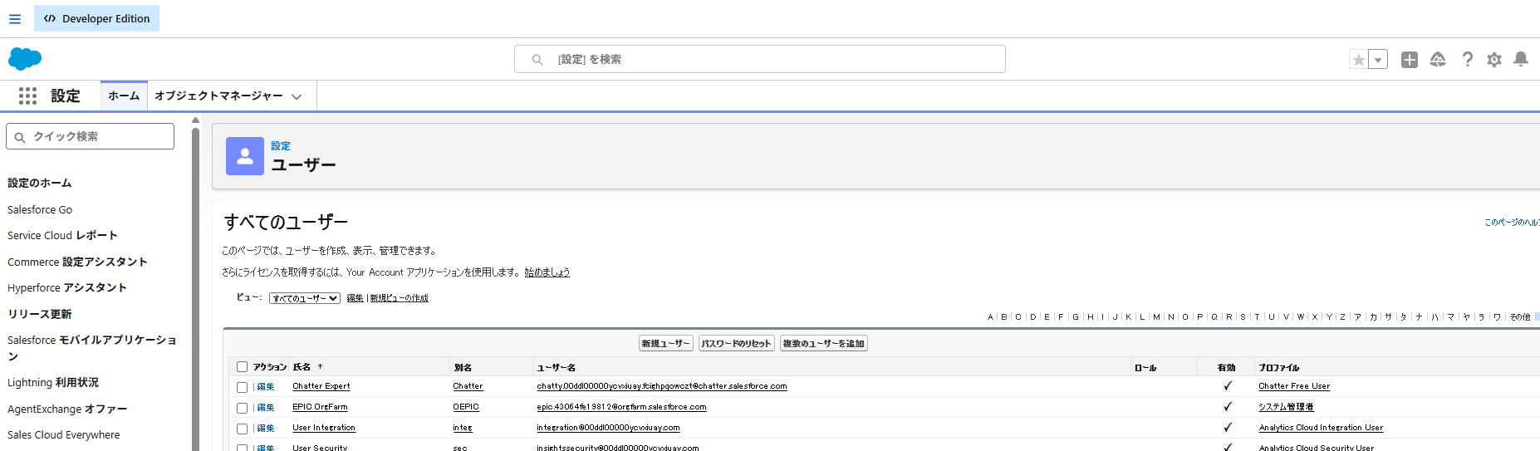The width and height of the screenshot is (1540, 451).
Task: Check the User Integration row checkbox
Action: (x=243, y=429)
